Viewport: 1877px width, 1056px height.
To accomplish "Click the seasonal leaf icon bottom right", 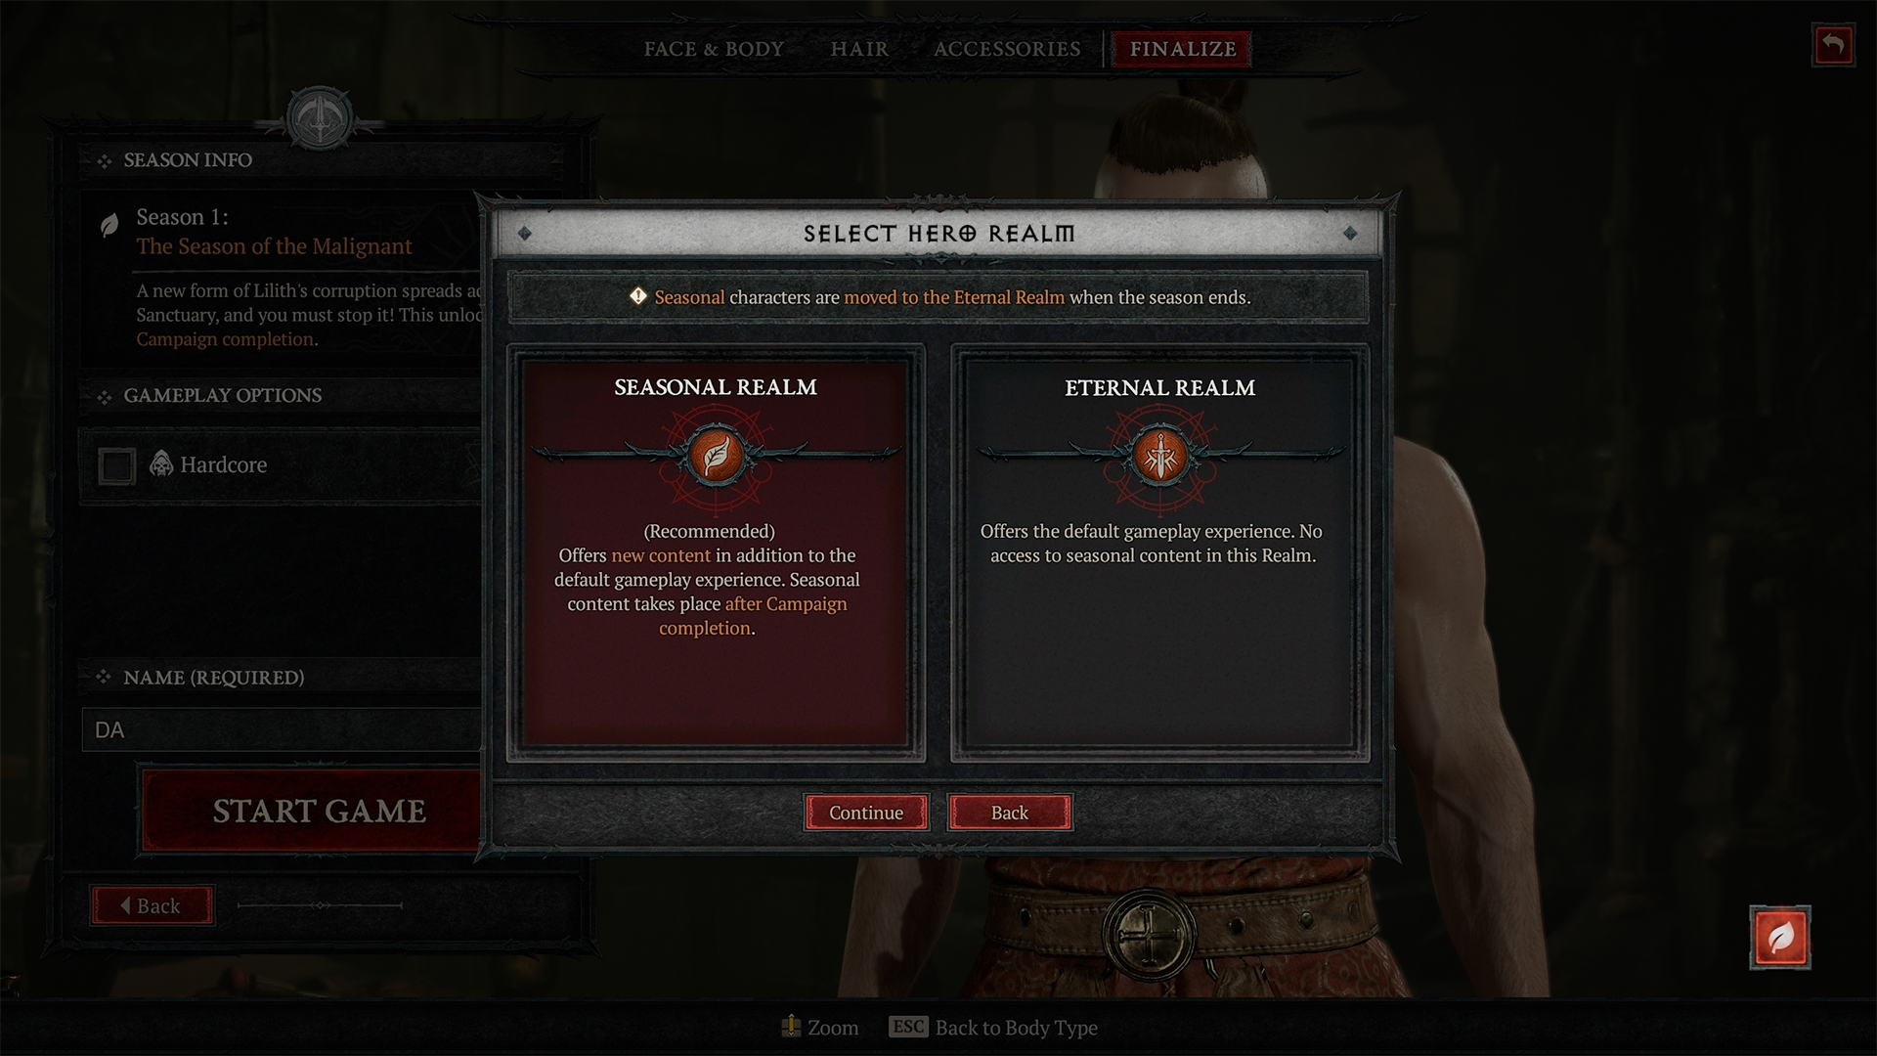I will tap(1780, 938).
